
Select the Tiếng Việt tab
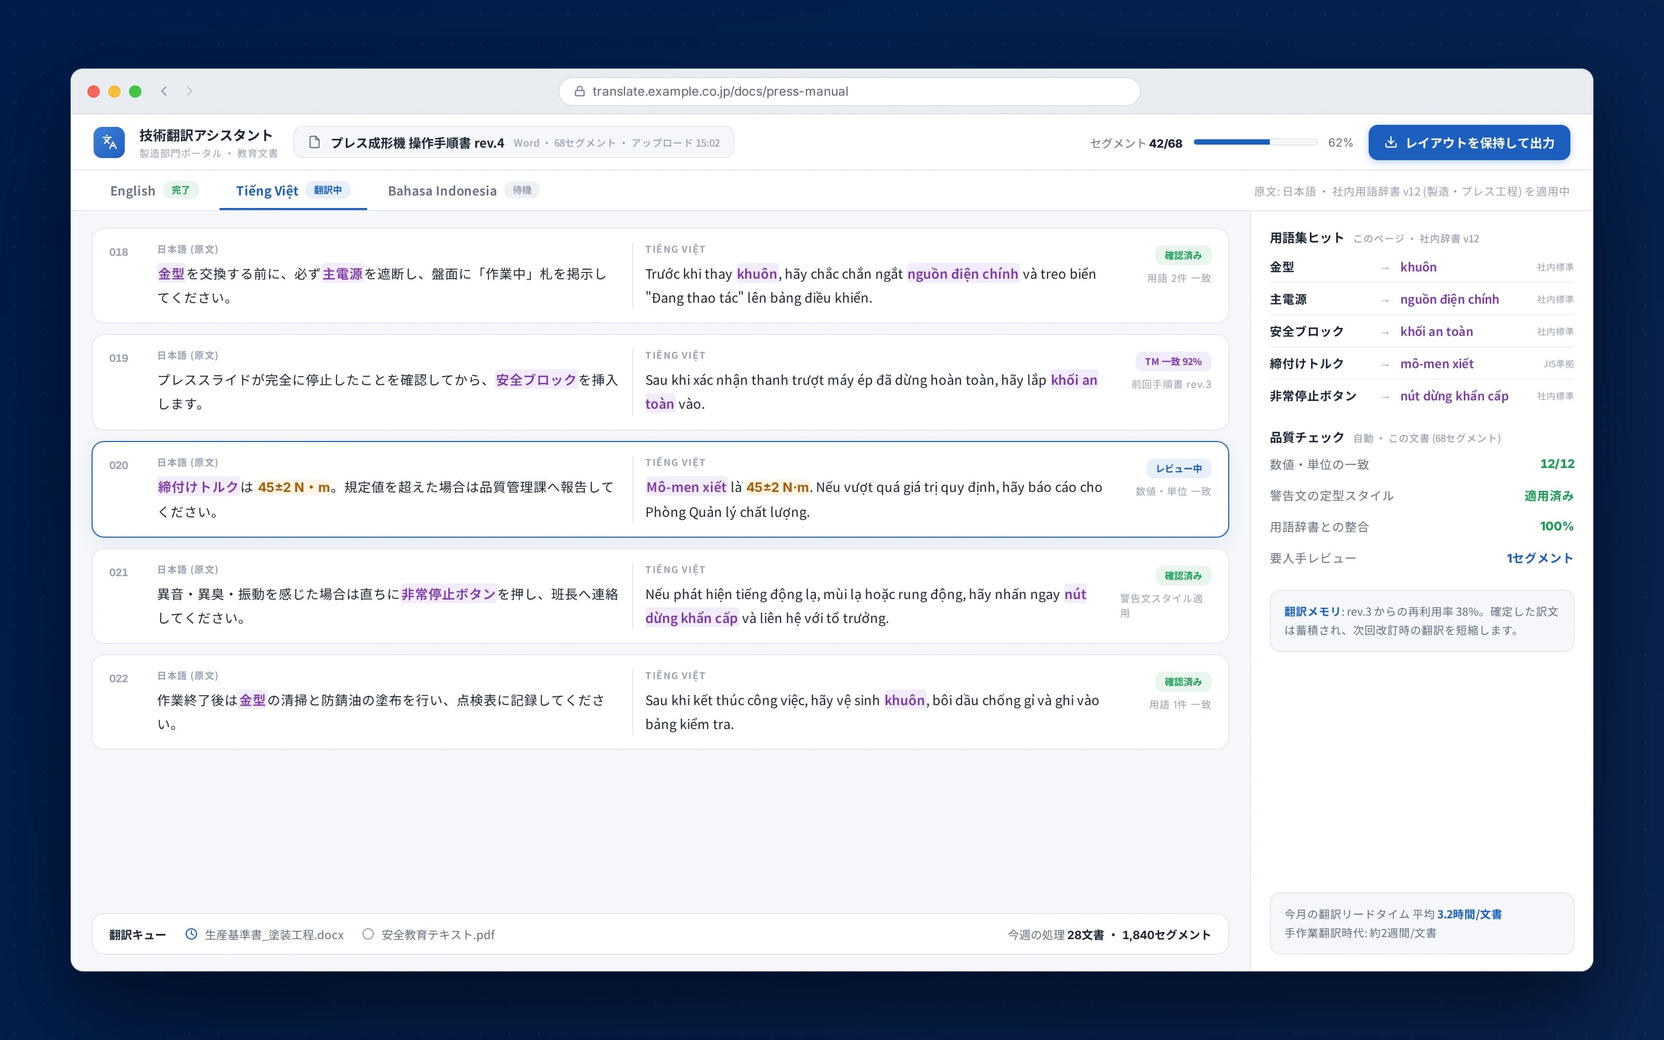293,190
